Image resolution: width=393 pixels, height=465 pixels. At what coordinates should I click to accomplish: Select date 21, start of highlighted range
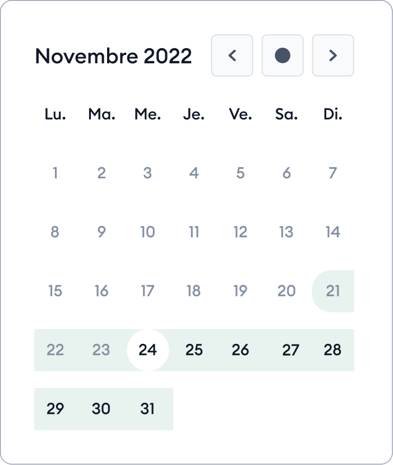[332, 291]
